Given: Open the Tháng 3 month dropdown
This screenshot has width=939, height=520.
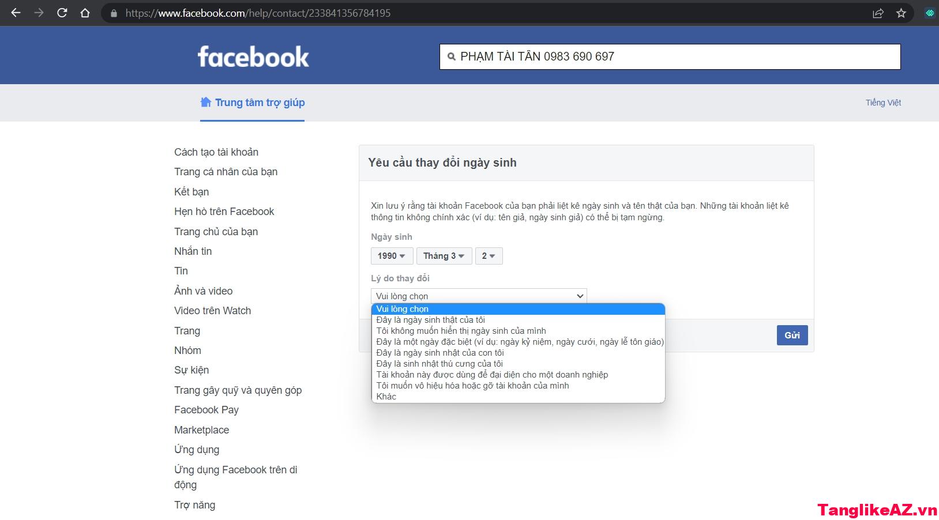Looking at the screenshot, I should (444, 255).
